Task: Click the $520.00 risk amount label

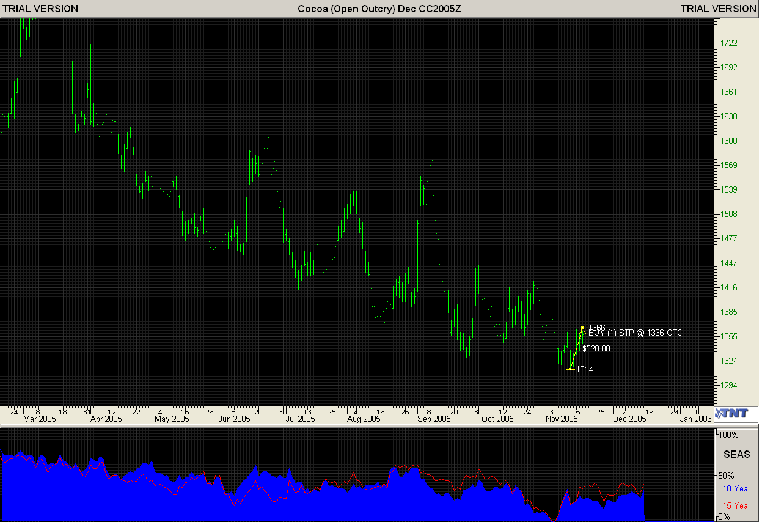Action: (596, 349)
